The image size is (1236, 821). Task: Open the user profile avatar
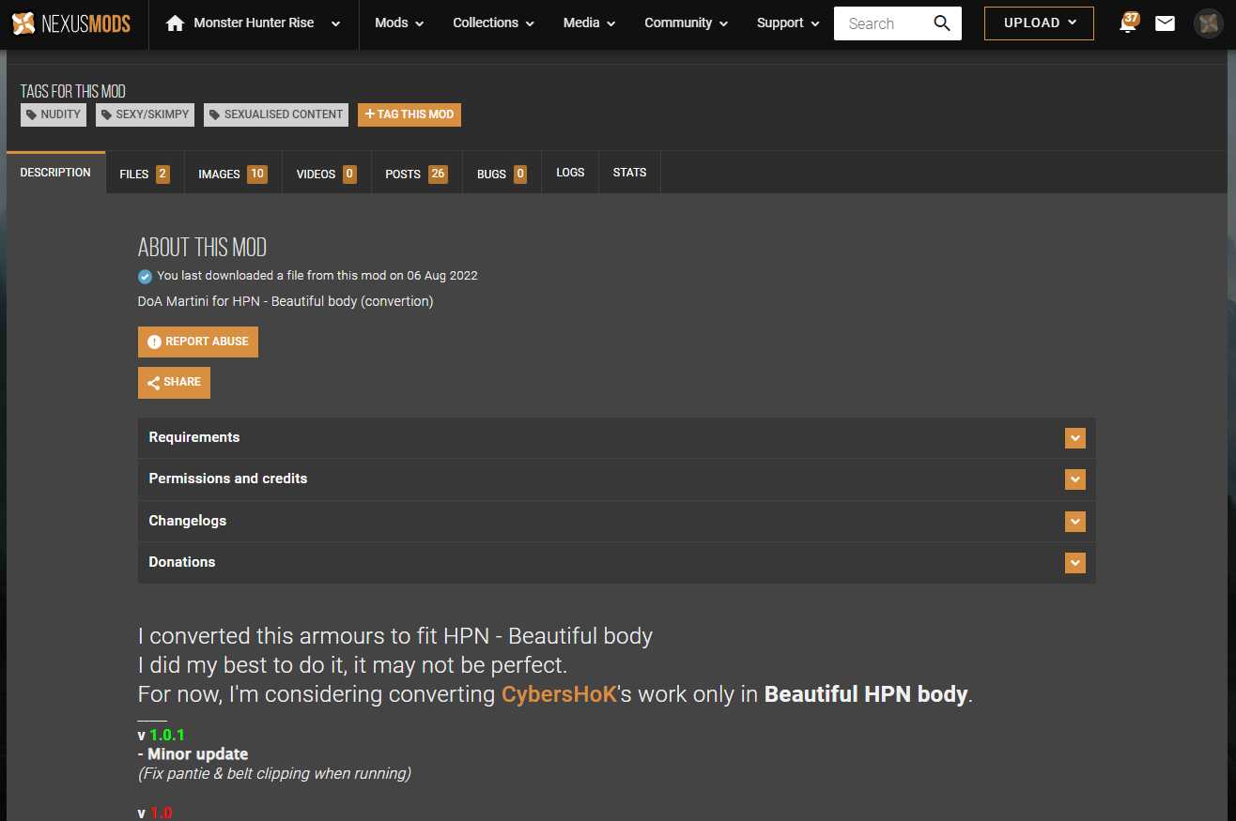click(1208, 23)
